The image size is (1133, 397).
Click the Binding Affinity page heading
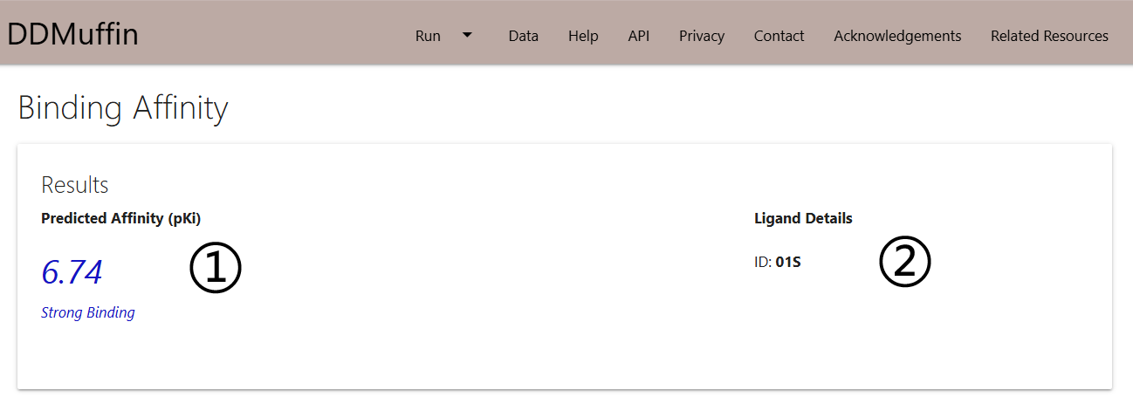click(x=123, y=108)
